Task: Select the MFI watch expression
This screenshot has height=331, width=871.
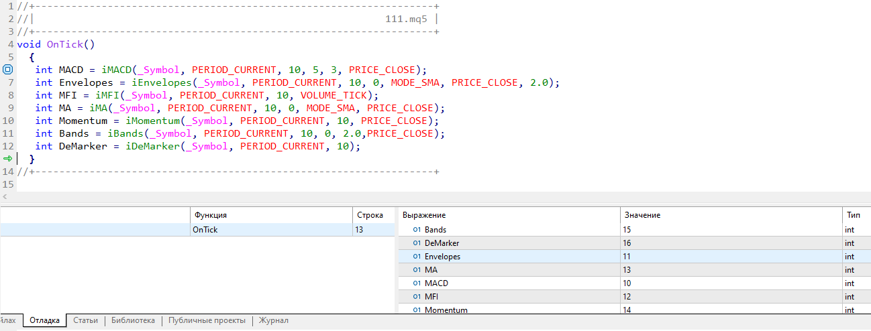Action: click(432, 296)
